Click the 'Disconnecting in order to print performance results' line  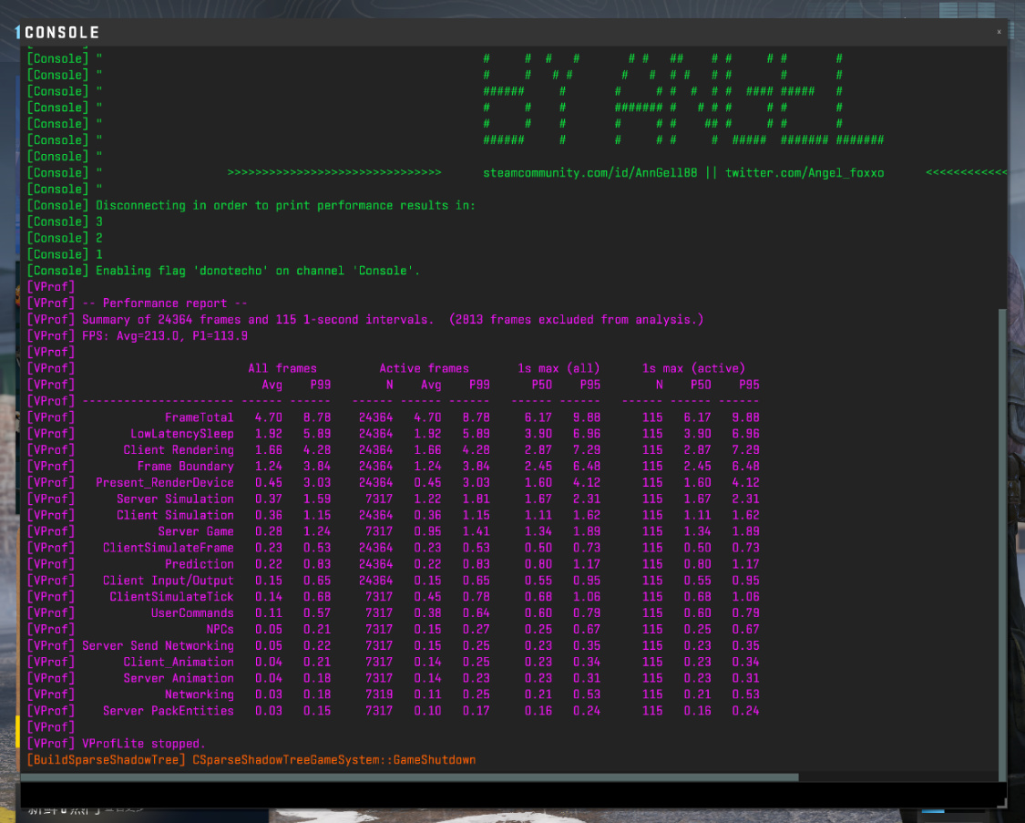pyautogui.click(x=251, y=205)
